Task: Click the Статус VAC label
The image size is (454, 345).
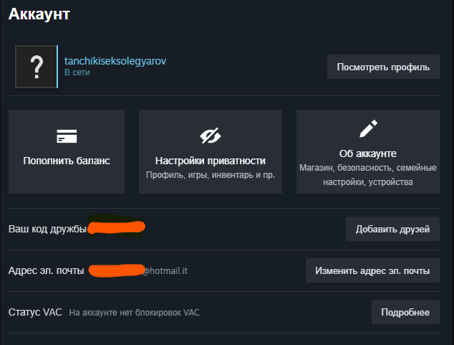Action: (x=35, y=312)
